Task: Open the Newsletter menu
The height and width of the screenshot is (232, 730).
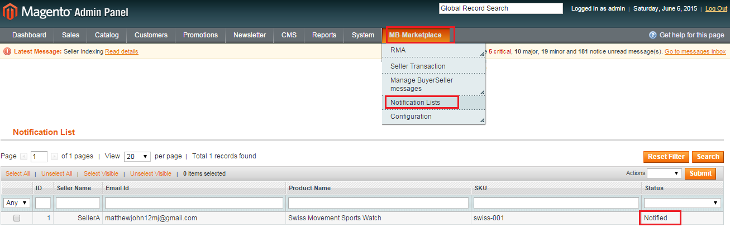Action: coord(250,35)
